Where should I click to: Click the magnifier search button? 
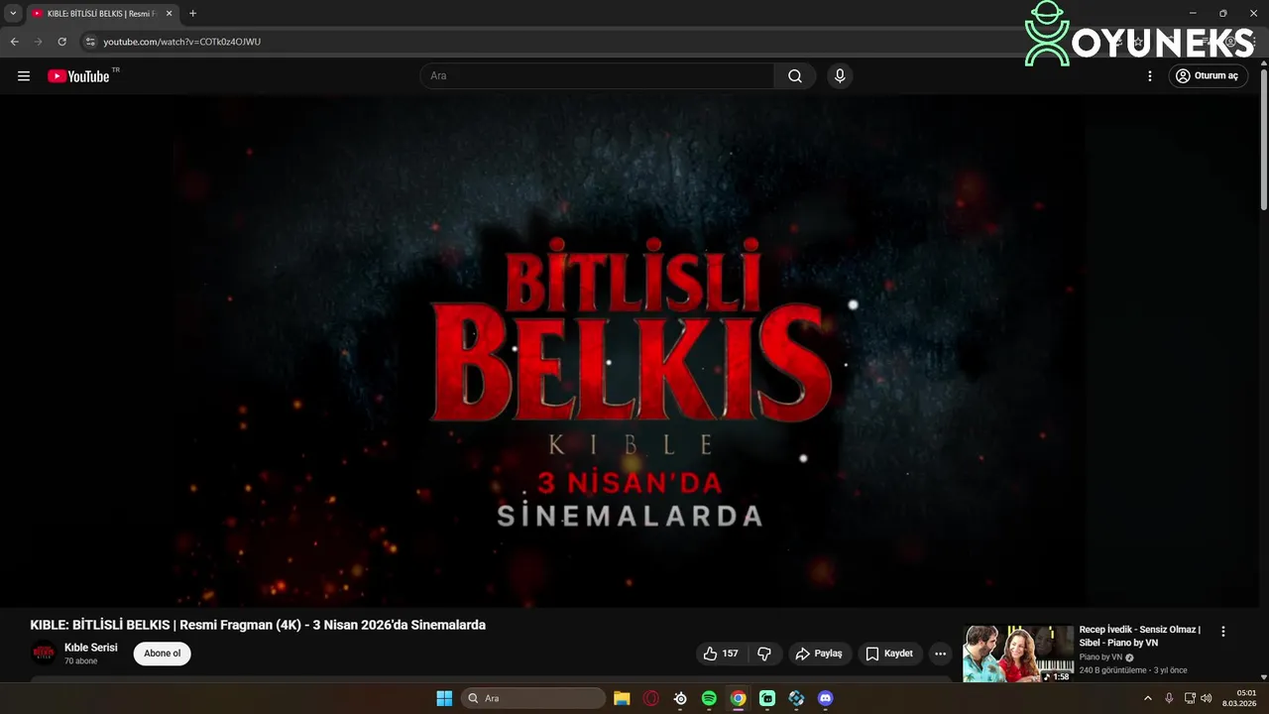795,76
